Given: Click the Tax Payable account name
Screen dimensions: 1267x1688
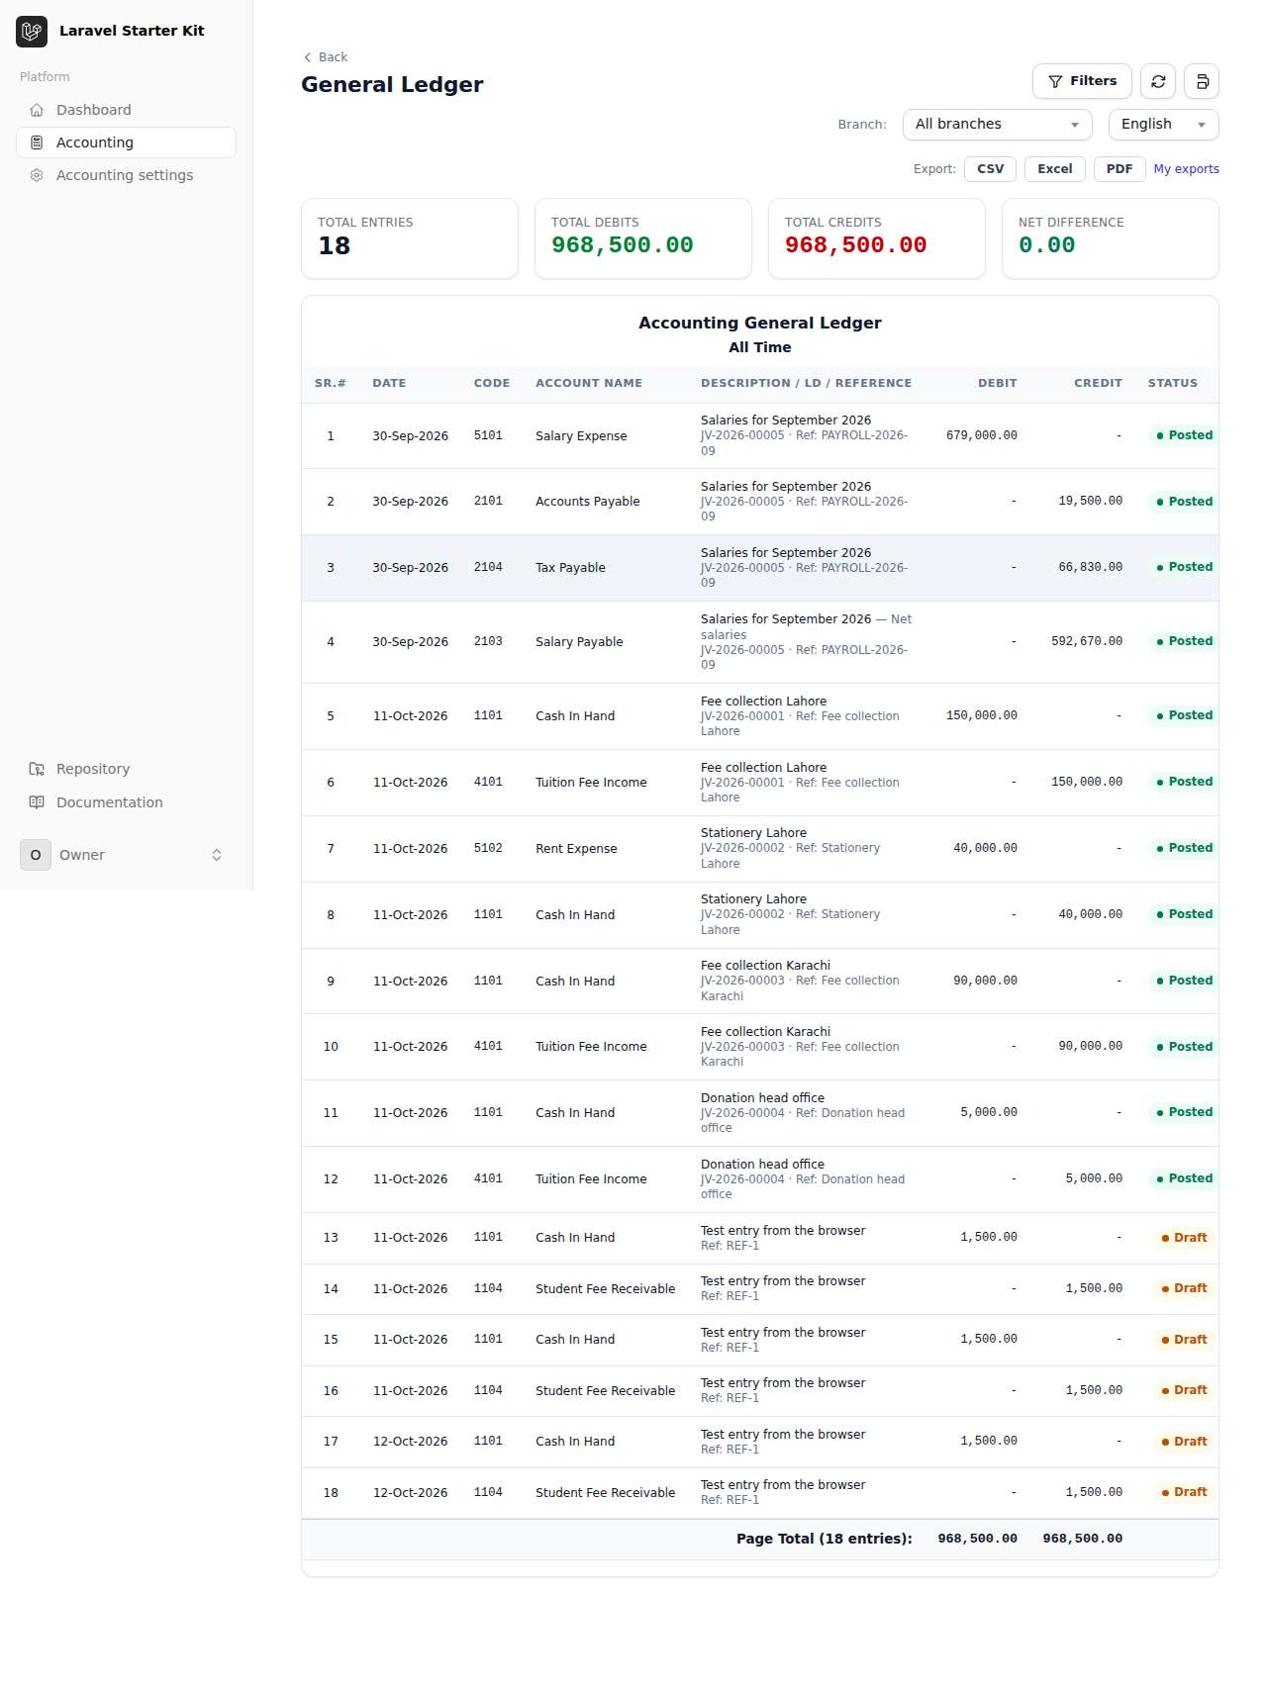Looking at the screenshot, I should tap(570, 568).
